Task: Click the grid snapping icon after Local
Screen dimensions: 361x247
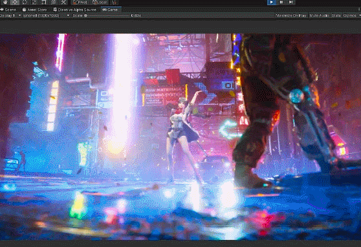Action: [115, 3]
